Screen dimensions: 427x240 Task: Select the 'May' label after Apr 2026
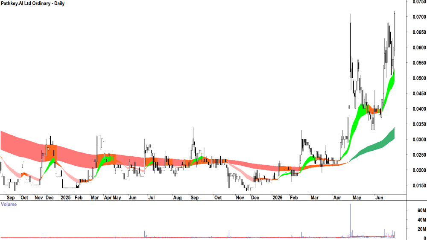tap(357, 197)
